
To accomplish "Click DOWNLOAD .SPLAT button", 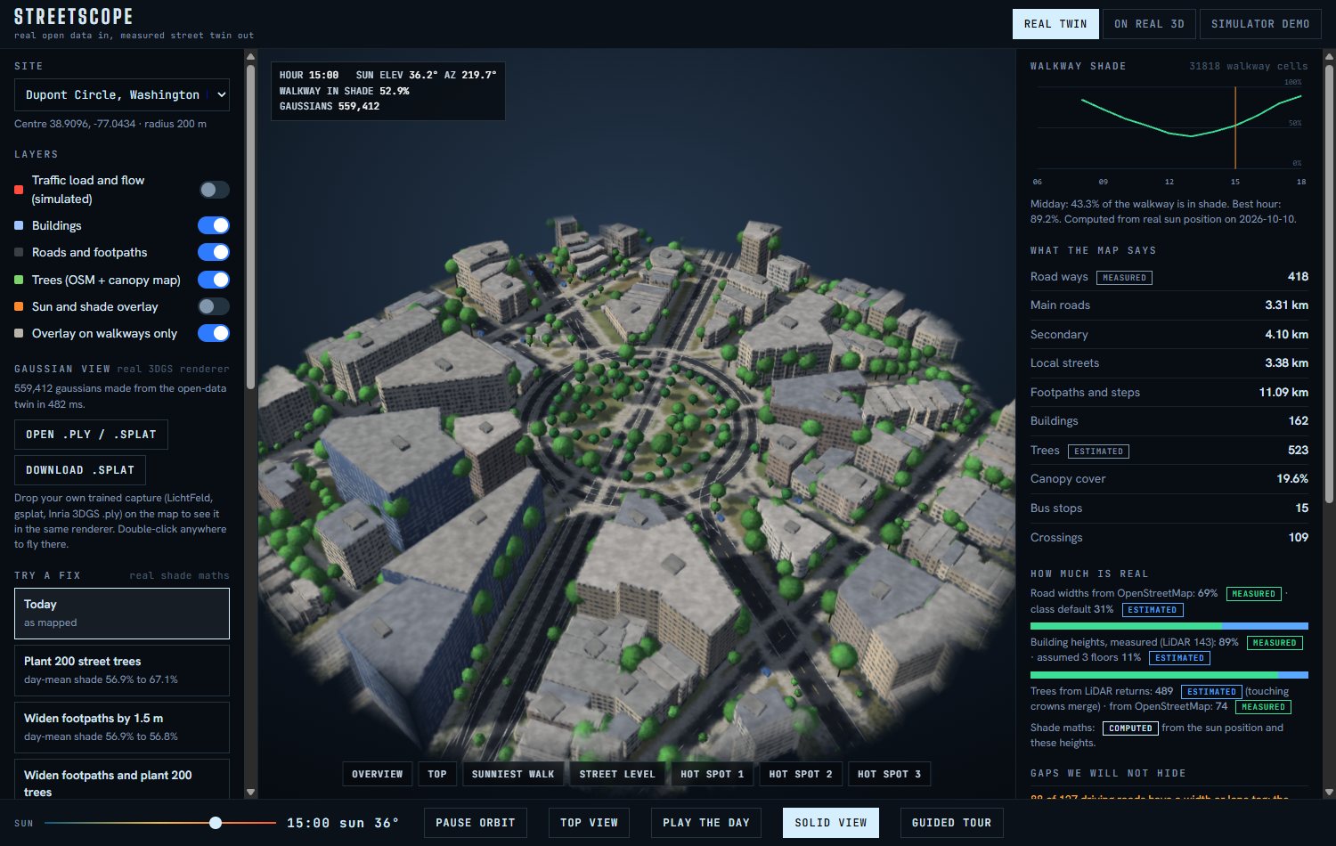I will click(80, 470).
